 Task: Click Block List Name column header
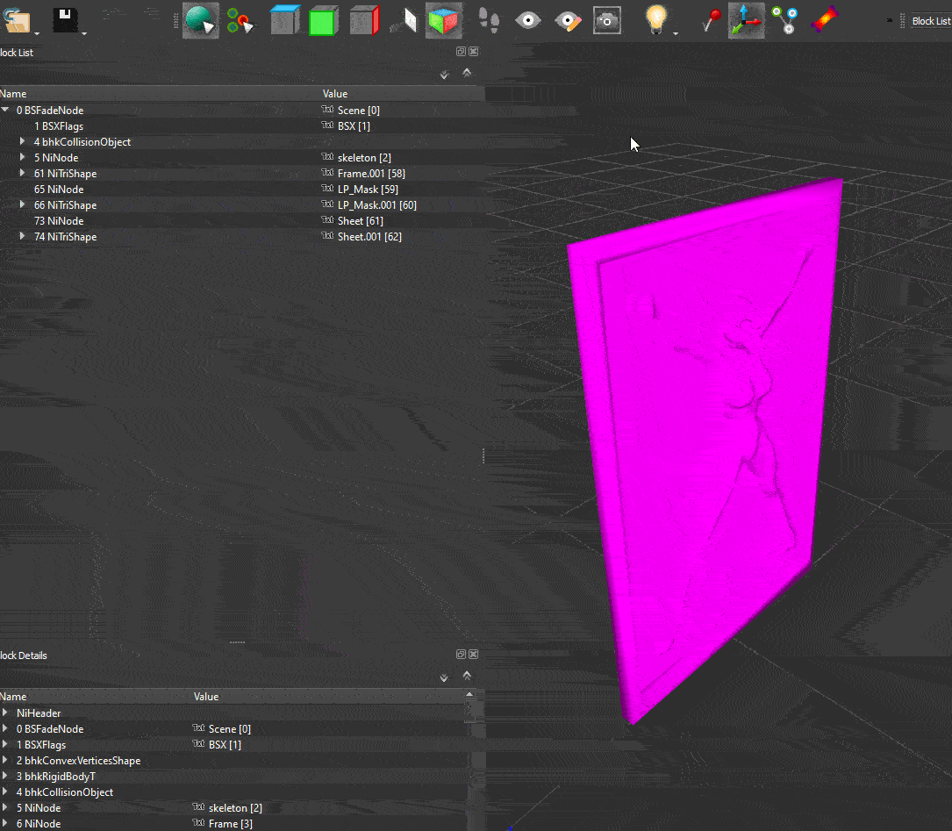point(161,94)
